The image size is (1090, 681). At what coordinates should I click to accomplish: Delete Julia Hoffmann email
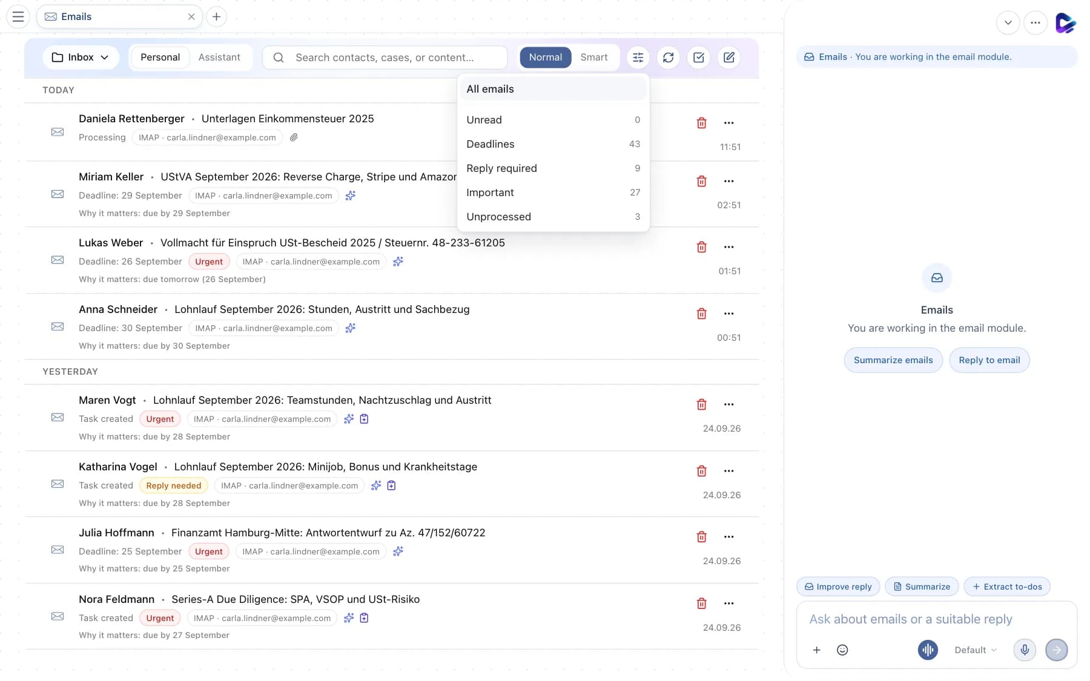tap(701, 537)
